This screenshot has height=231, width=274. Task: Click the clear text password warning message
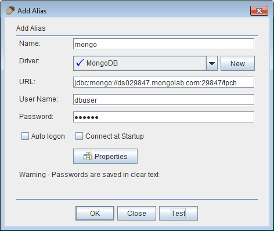89,175
